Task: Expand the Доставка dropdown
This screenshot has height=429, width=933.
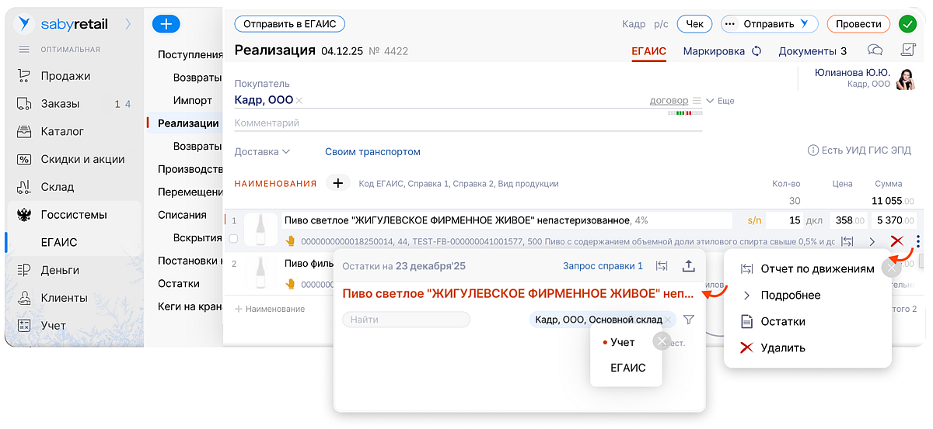Action: pos(262,152)
